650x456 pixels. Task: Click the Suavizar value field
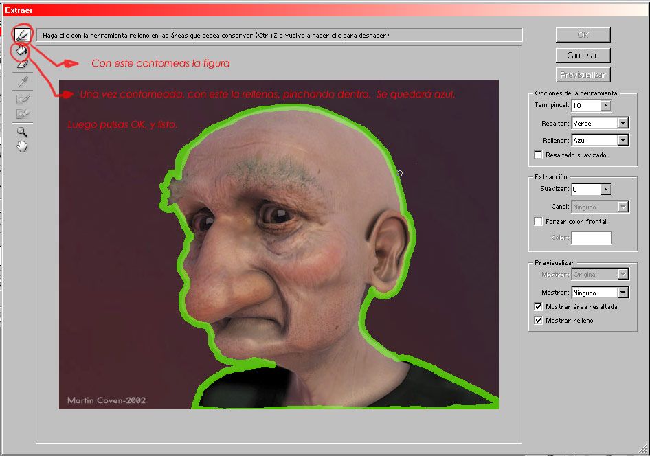pyautogui.click(x=585, y=190)
